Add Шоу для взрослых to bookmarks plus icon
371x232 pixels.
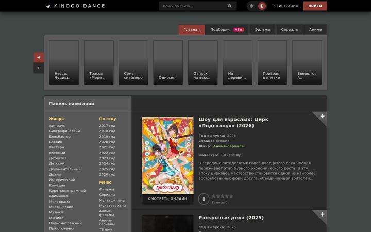[x=322, y=116]
